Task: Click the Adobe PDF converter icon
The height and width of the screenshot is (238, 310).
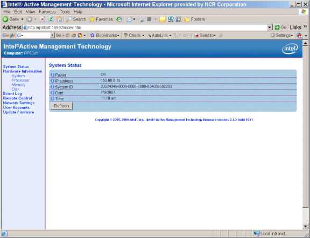Action: 299,36
